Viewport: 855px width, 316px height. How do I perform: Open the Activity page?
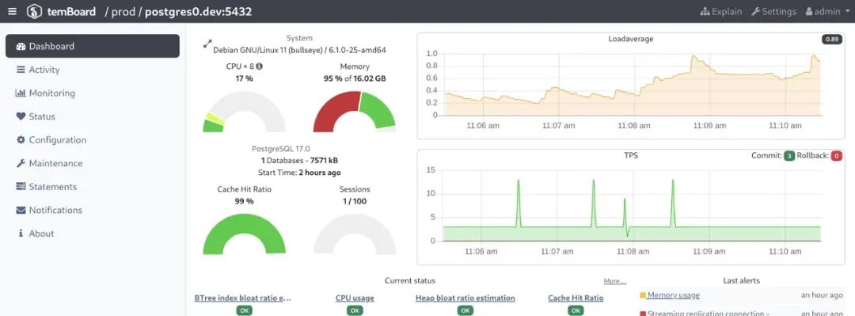(x=92, y=70)
